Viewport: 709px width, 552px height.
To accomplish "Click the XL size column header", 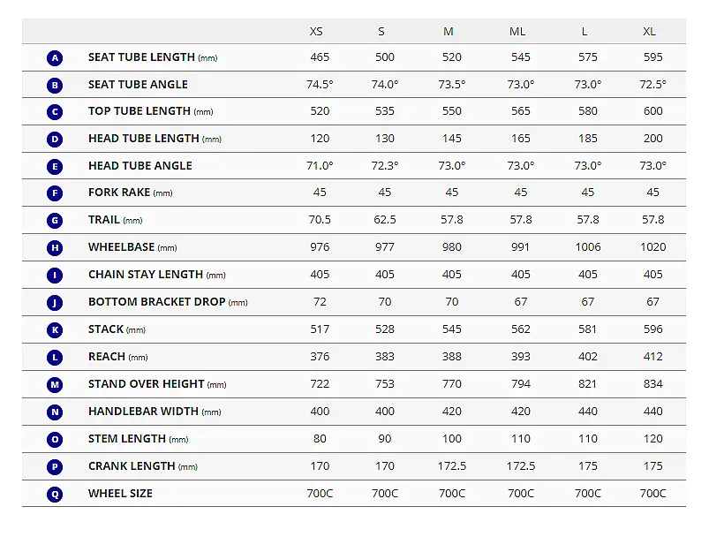I will tap(649, 32).
